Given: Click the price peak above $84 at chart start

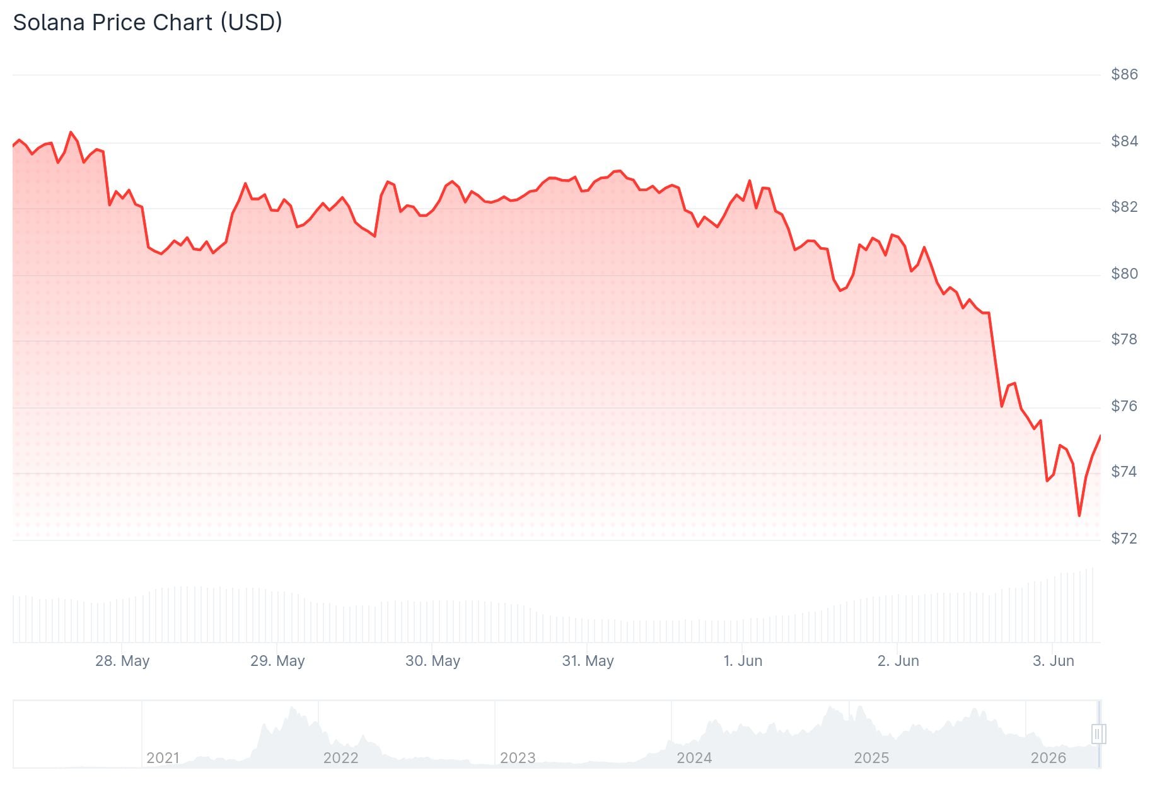Looking at the screenshot, I should pyautogui.click(x=71, y=132).
